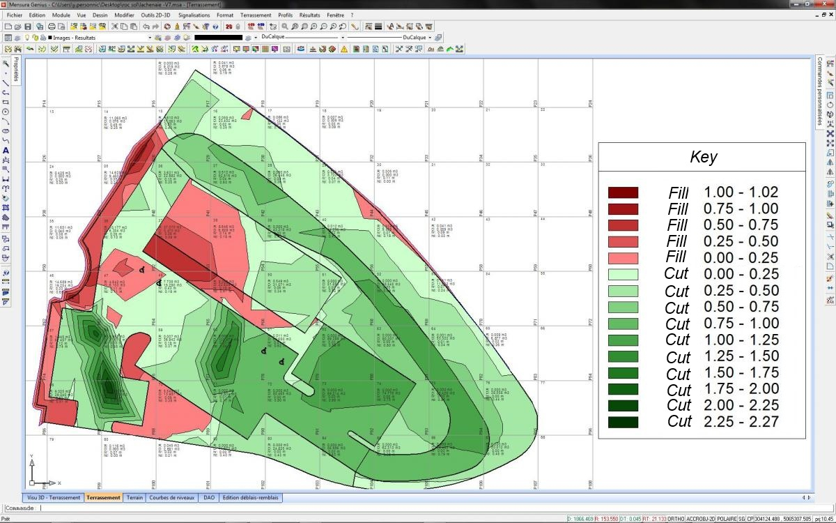This screenshot has height=523, width=836.
Task: Toggle ACCROBJ-2D snapping in the status bar
Action: [701, 518]
